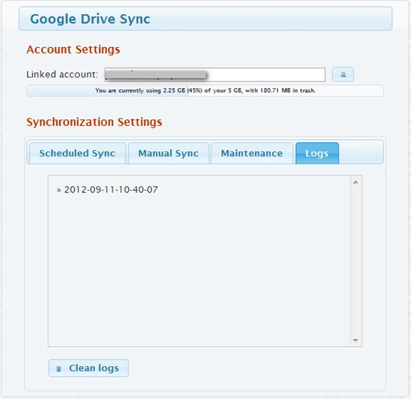Focus the Linked account input field
This screenshot has width=411, height=399.
coord(215,75)
